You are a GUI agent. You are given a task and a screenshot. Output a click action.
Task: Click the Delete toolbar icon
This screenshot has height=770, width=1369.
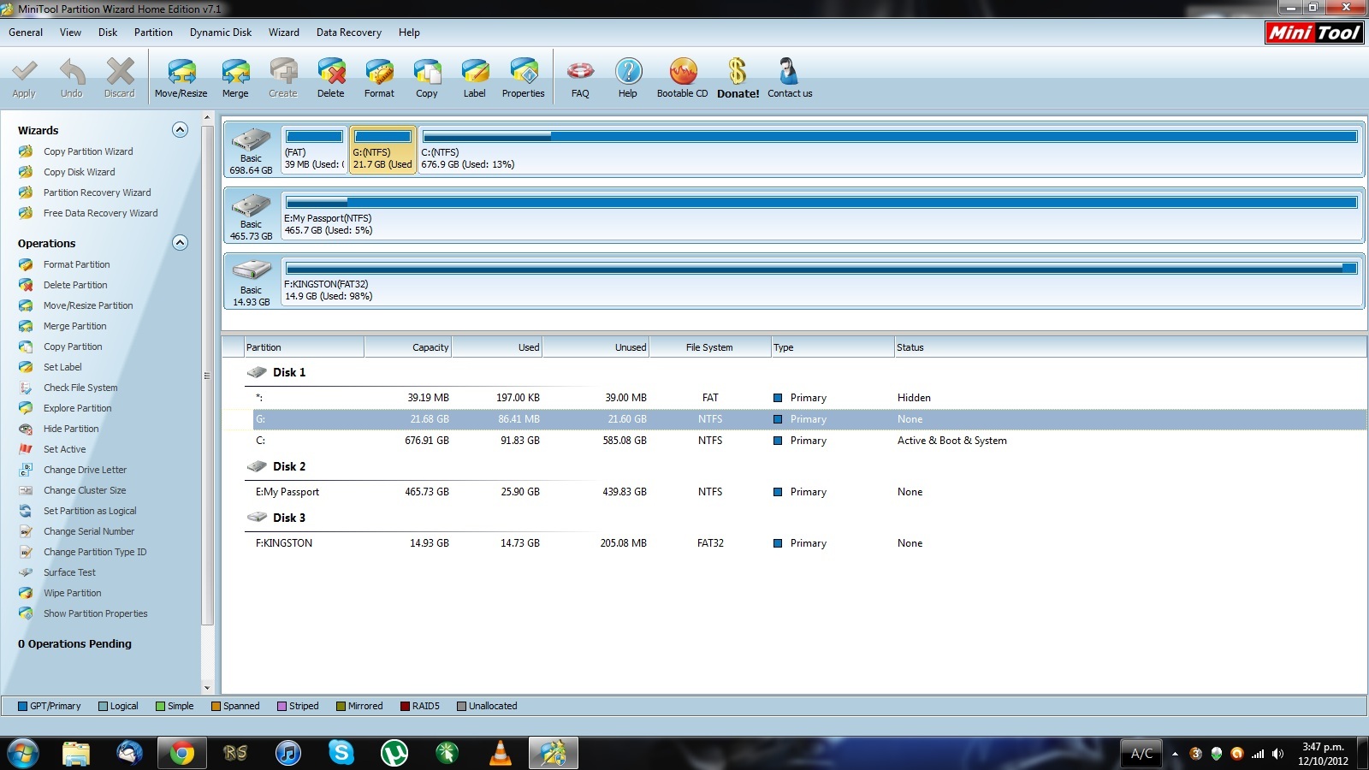(331, 78)
